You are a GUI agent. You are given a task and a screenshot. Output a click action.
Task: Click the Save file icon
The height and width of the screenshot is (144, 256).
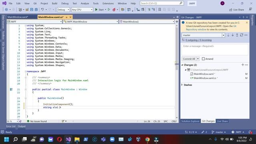click(x=32, y=10)
